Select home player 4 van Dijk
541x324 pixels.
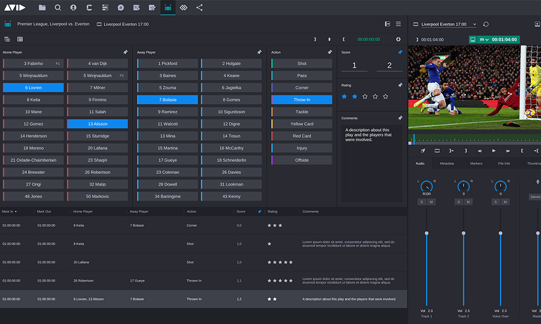point(97,63)
